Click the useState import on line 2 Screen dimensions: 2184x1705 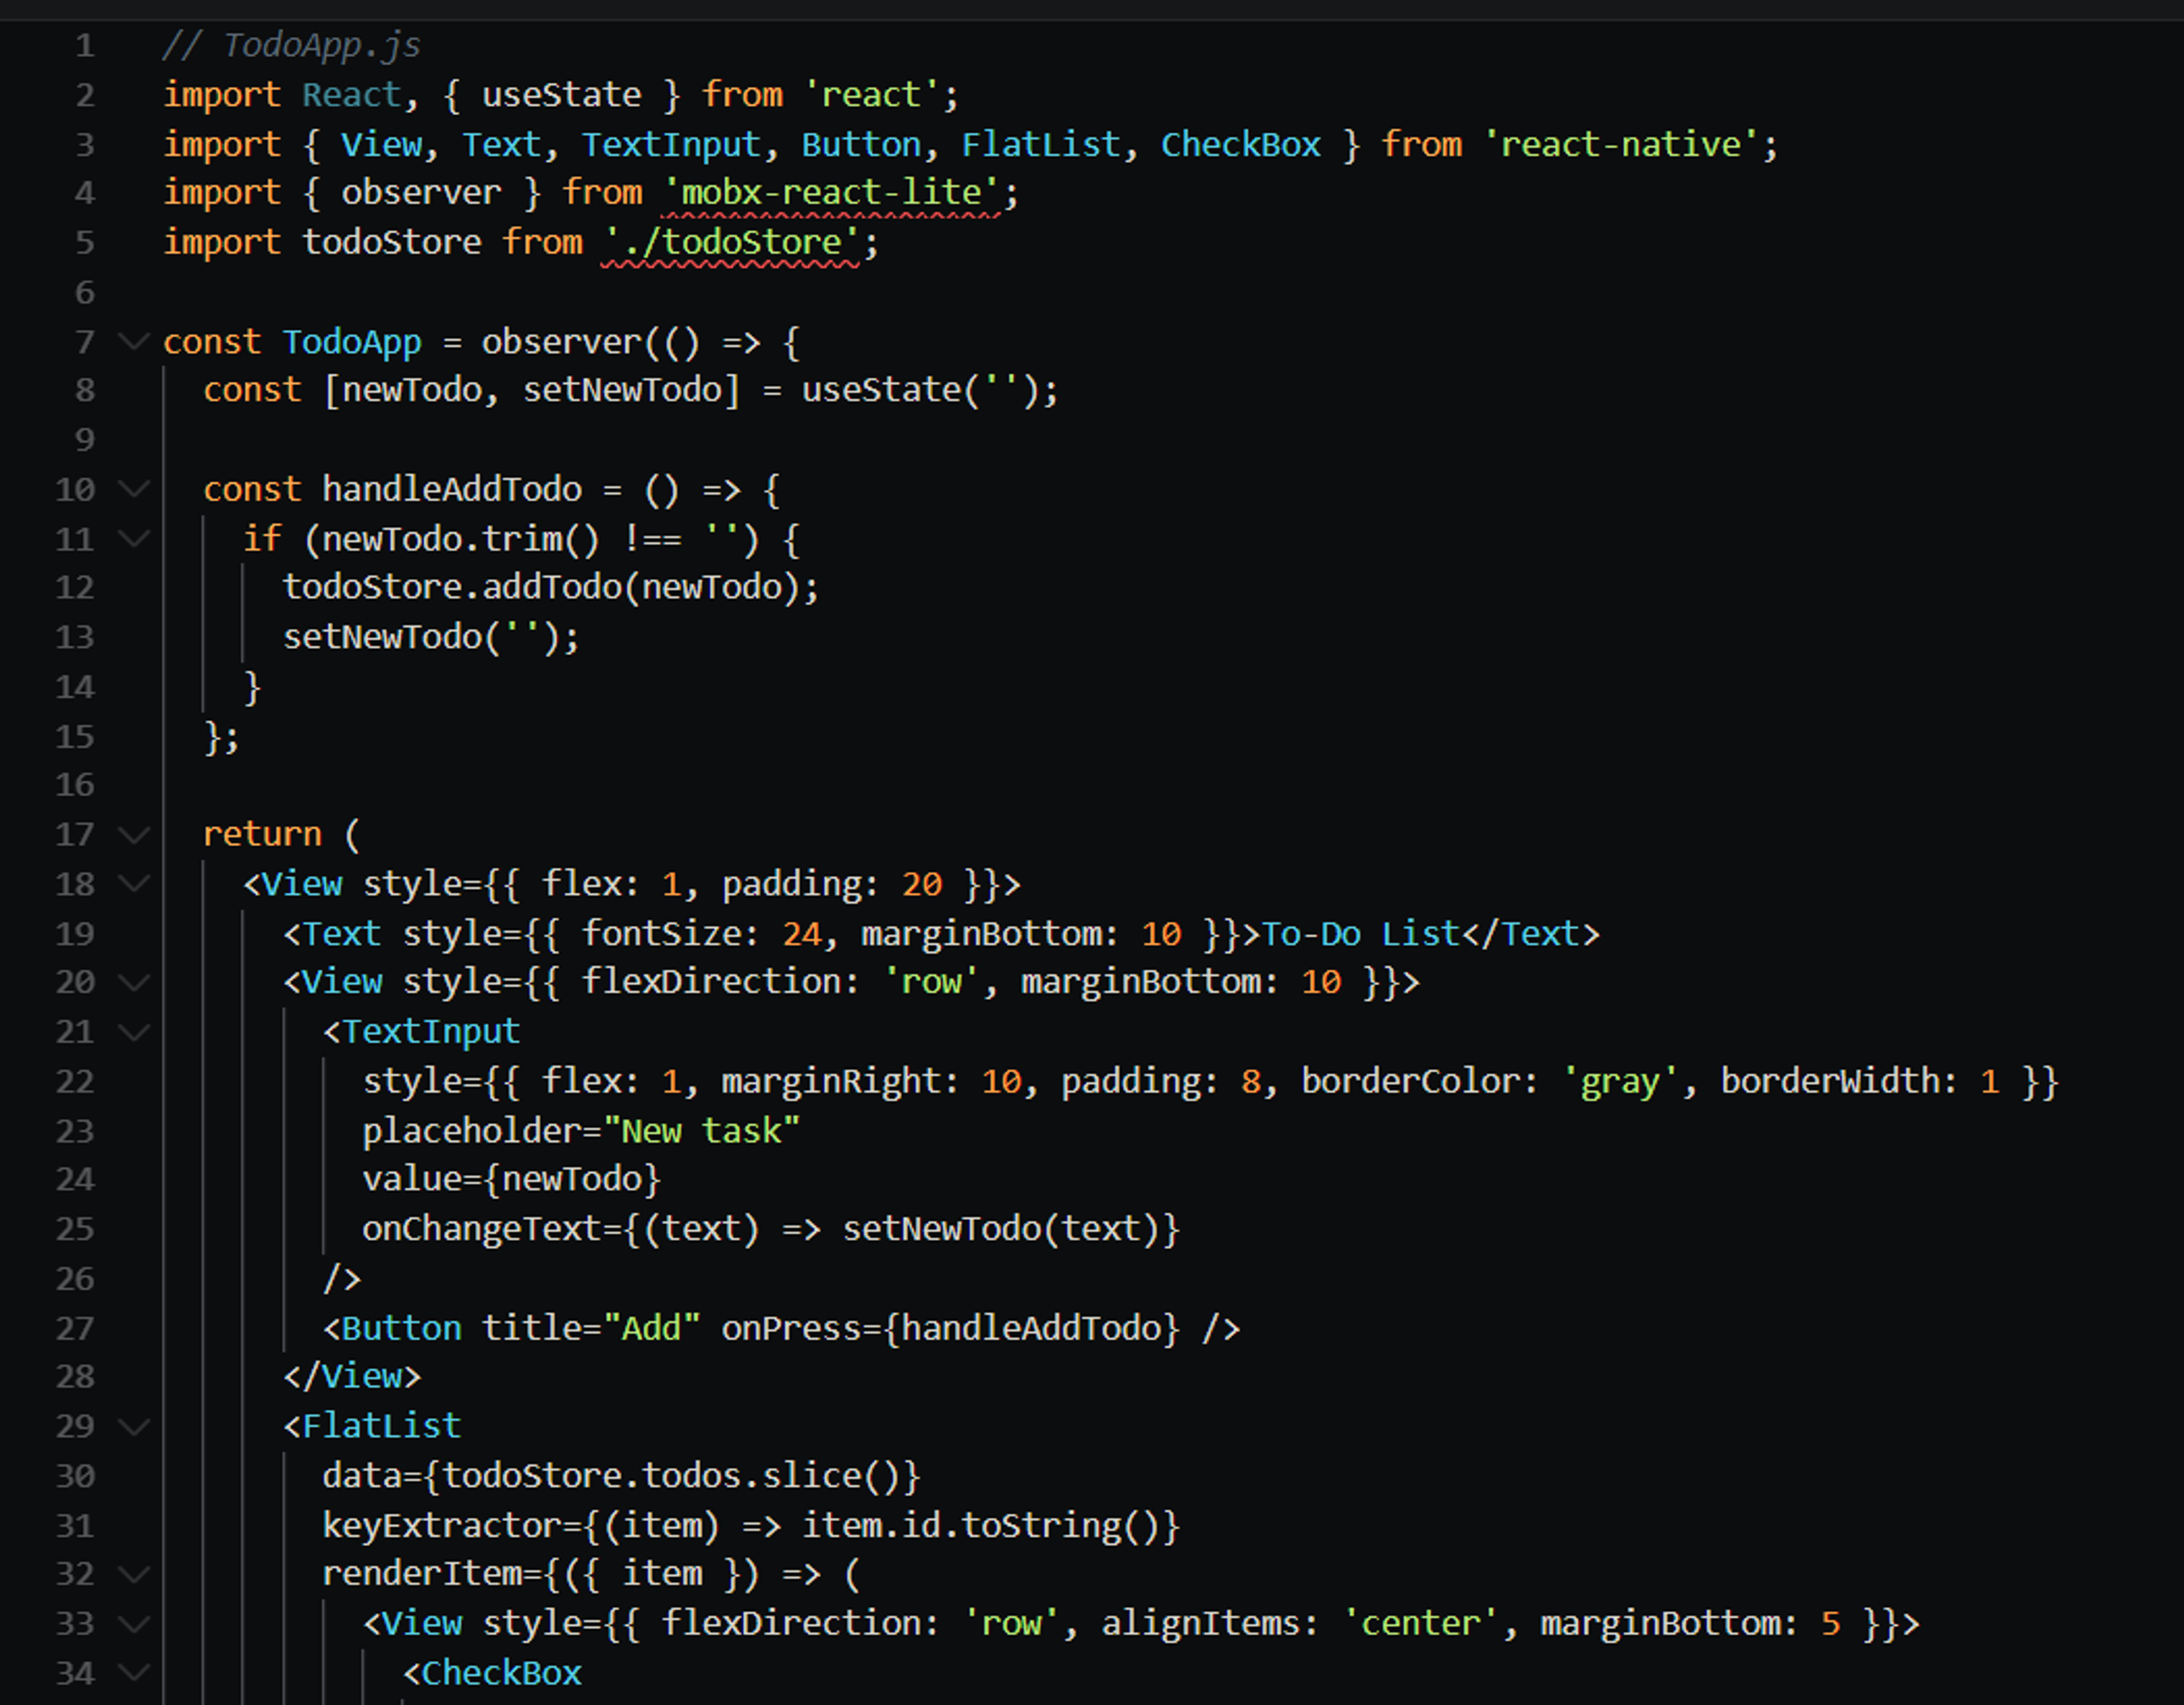(561, 95)
